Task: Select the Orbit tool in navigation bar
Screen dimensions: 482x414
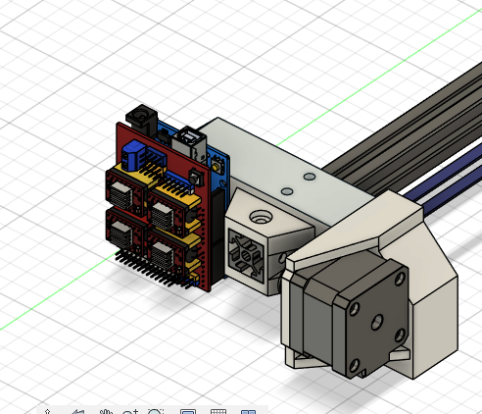Action: coord(47,411)
